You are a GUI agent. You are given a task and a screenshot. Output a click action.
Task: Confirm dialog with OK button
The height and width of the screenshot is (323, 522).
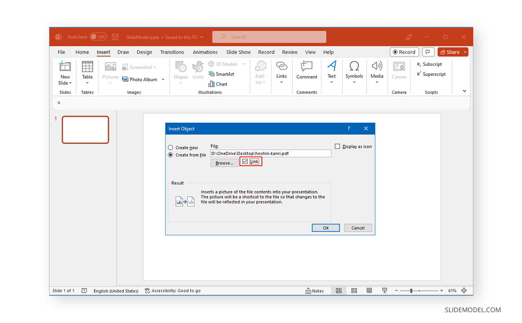pyautogui.click(x=326, y=228)
